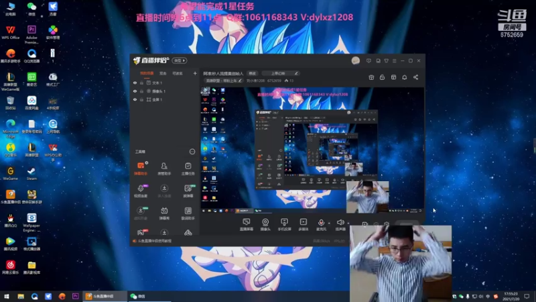The image size is (536, 302).
Task: Open the Windows notification center
Action: coord(527,296)
